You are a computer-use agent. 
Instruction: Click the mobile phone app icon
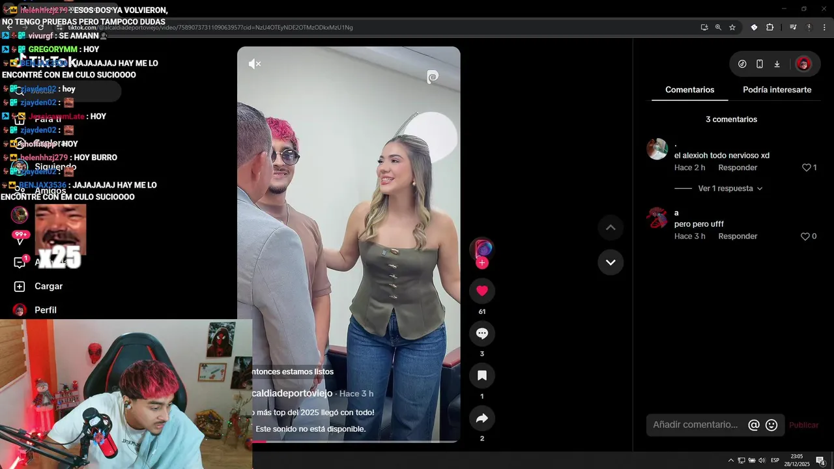pyautogui.click(x=760, y=64)
